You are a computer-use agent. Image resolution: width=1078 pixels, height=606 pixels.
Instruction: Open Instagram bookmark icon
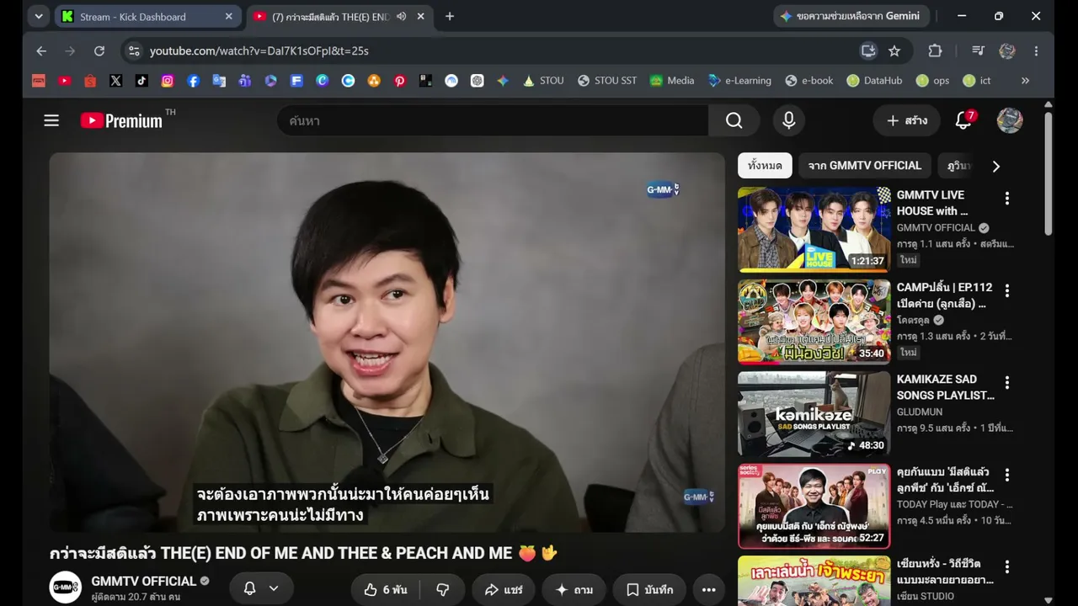pos(168,81)
